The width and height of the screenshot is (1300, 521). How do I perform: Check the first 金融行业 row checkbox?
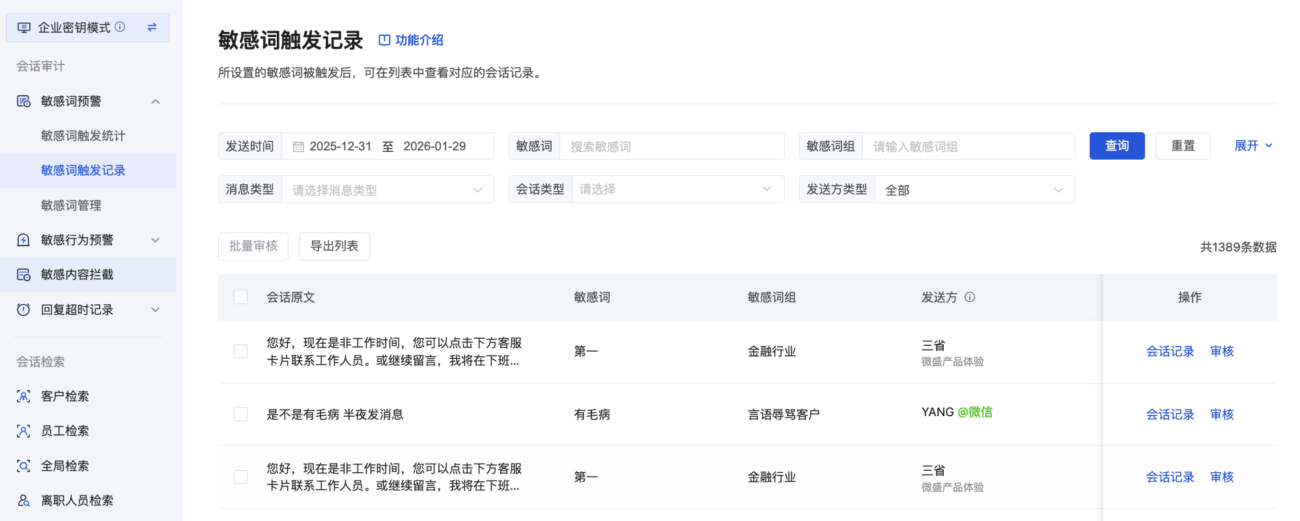(240, 352)
